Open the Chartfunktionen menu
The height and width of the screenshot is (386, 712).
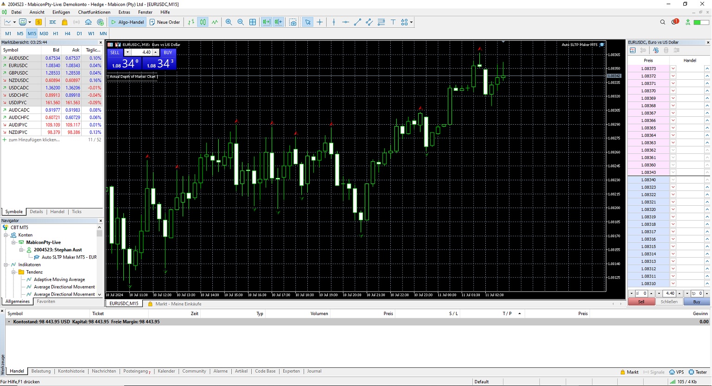click(94, 12)
